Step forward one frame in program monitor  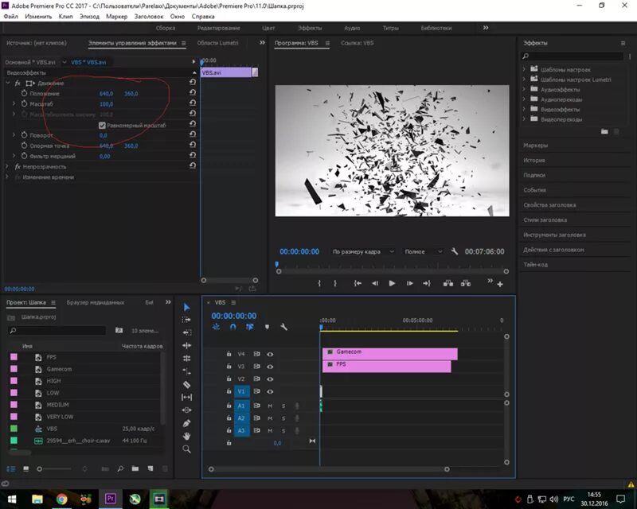point(409,283)
